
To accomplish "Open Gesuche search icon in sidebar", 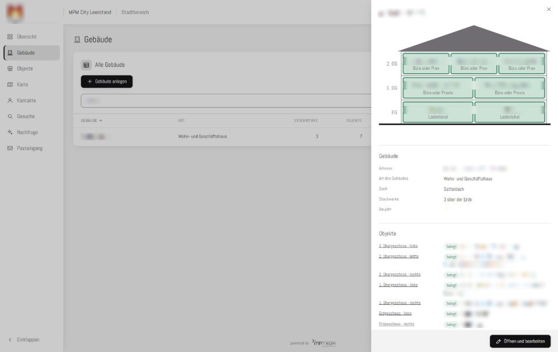I will (10, 116).
